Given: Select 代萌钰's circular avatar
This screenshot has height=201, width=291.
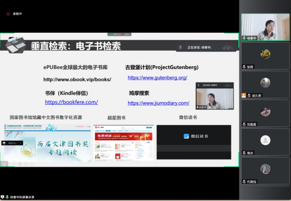Looking at the screenshot, I should click(265, 169).
